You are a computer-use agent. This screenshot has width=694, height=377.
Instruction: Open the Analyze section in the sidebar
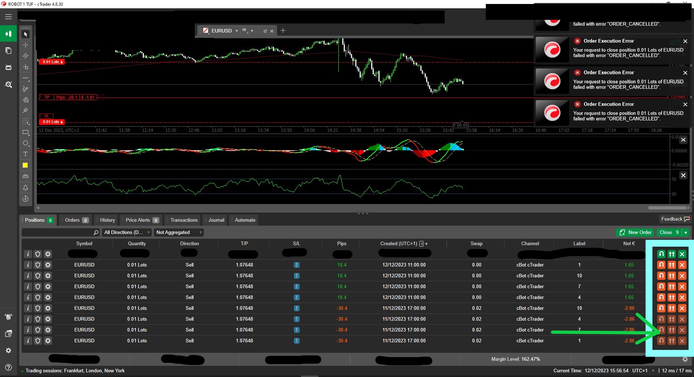[8, 84]
